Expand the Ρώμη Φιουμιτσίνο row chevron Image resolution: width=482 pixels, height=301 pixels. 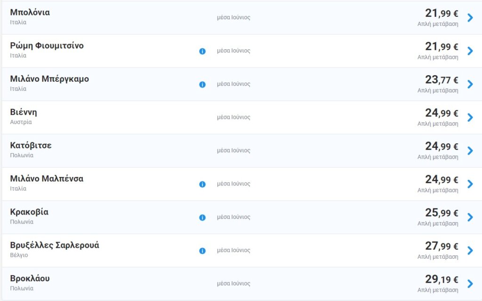click(x=470, y=51)
